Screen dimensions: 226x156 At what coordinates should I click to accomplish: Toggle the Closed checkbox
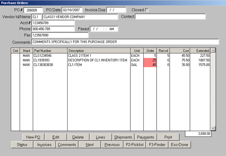[147, 10]
